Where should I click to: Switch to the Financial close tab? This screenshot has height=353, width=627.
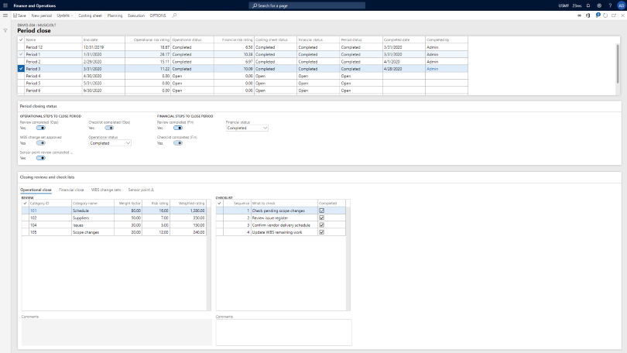(71, 189)
